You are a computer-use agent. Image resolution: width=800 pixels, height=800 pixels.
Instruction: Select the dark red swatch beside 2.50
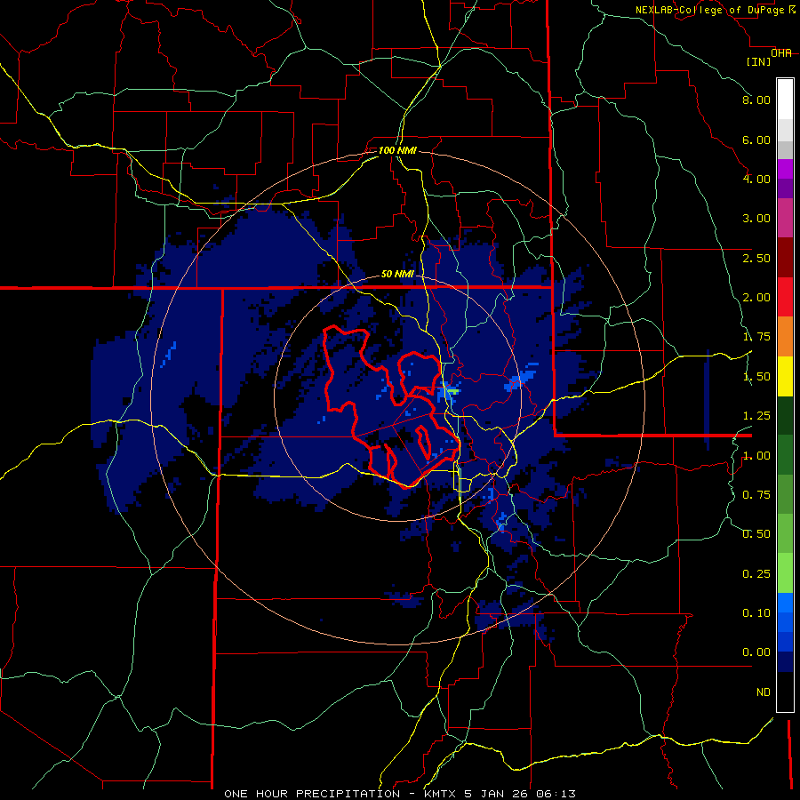[x=785, y=258]
